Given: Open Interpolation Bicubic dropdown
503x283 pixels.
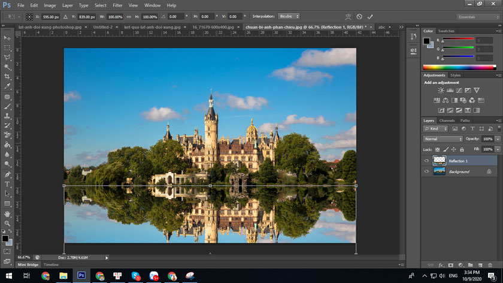Looking at the screenshot, I should [x=289, y=16].
